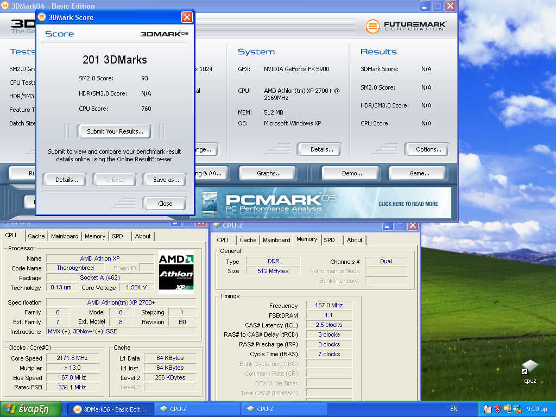Click the Futuremark Corporation logo
The image size is (556, 417).
pos(406,26)
